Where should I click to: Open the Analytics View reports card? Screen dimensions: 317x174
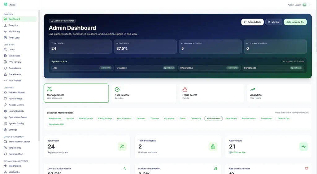[279, 93]
